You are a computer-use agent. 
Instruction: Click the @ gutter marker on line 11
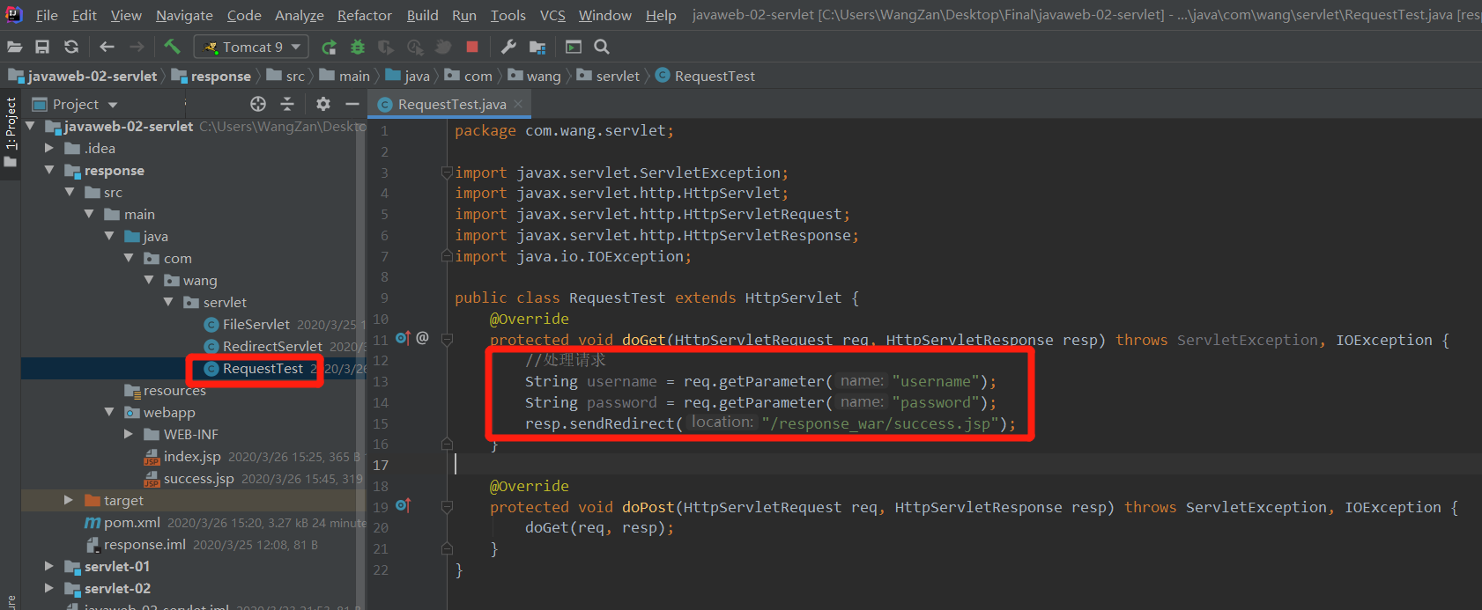point(423,338)
